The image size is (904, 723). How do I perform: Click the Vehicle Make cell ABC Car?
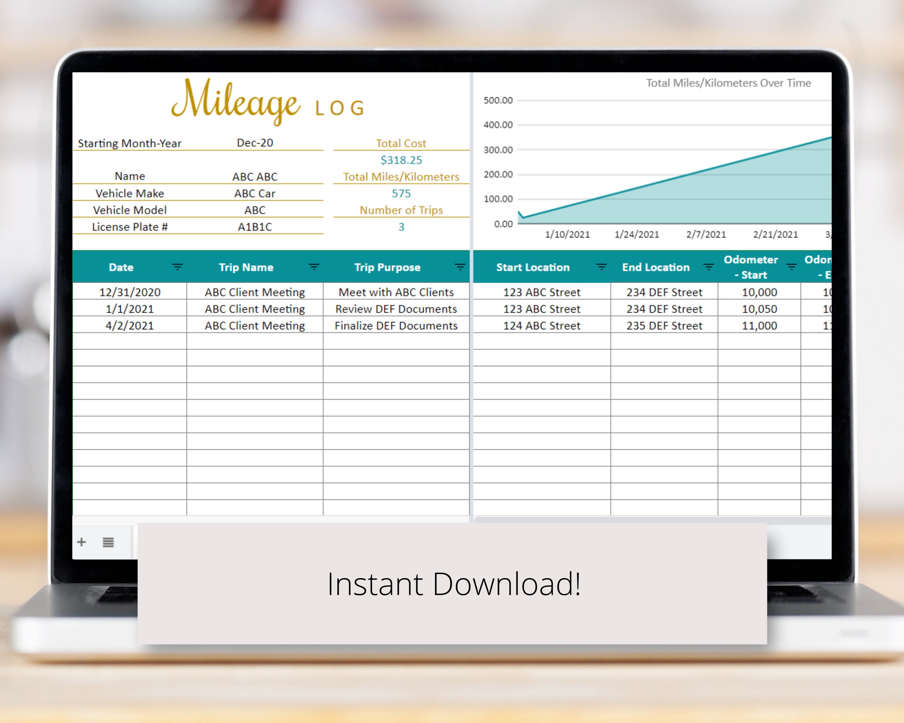(x=254, y=193)
